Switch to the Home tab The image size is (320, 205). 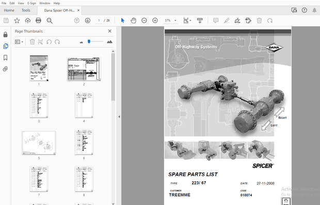[x=9, y=10]
